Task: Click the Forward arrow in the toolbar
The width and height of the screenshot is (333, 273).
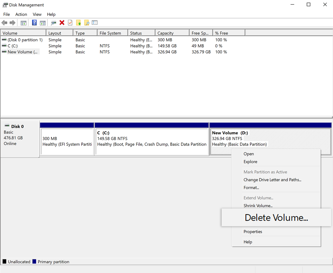Action: point(12,23)
